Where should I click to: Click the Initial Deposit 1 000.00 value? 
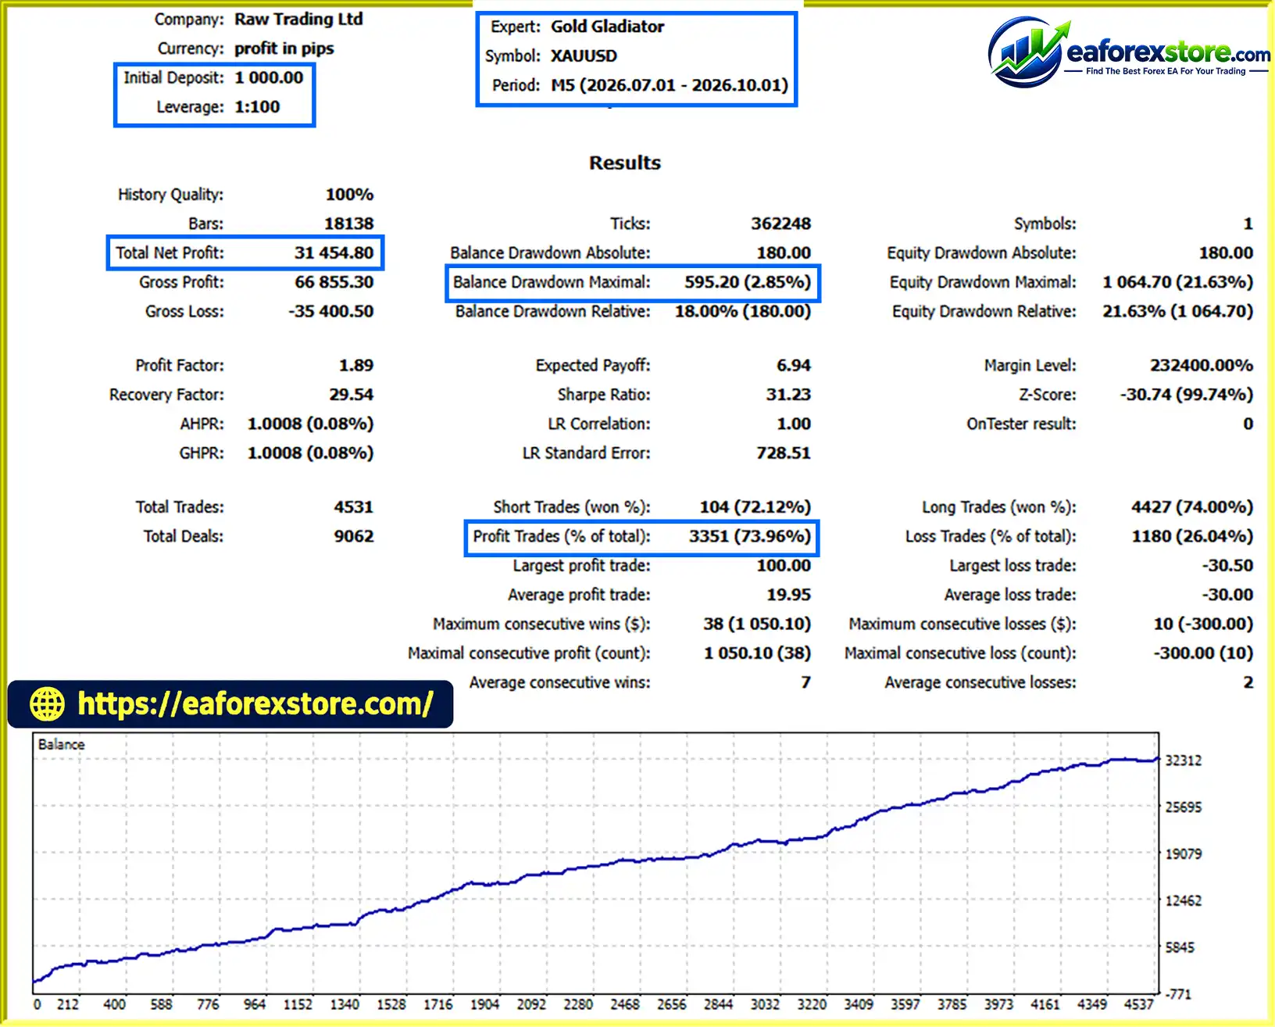click(269, 77)
